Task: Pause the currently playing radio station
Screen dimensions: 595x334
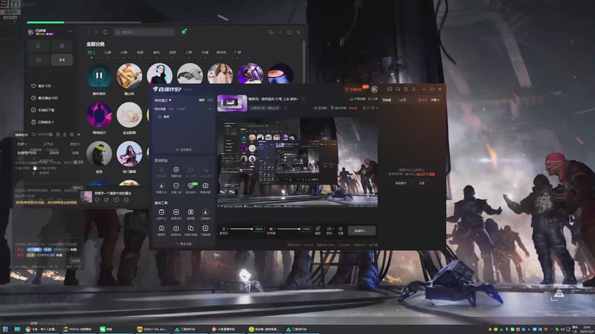Action: coord(99,76)
